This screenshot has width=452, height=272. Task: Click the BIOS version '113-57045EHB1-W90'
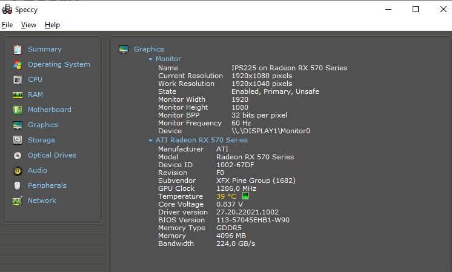point(253,220)
